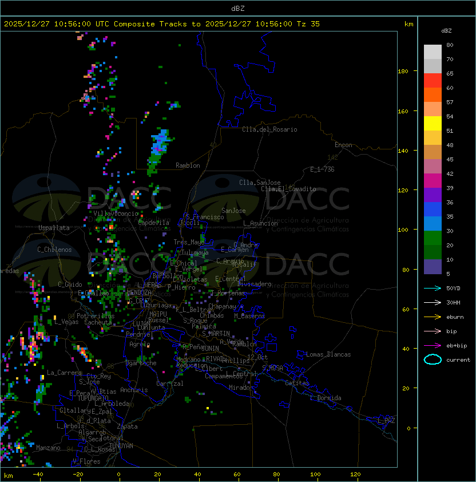
Task: Click the Lomas_Blancas place label
Action: tap(328, 354)
